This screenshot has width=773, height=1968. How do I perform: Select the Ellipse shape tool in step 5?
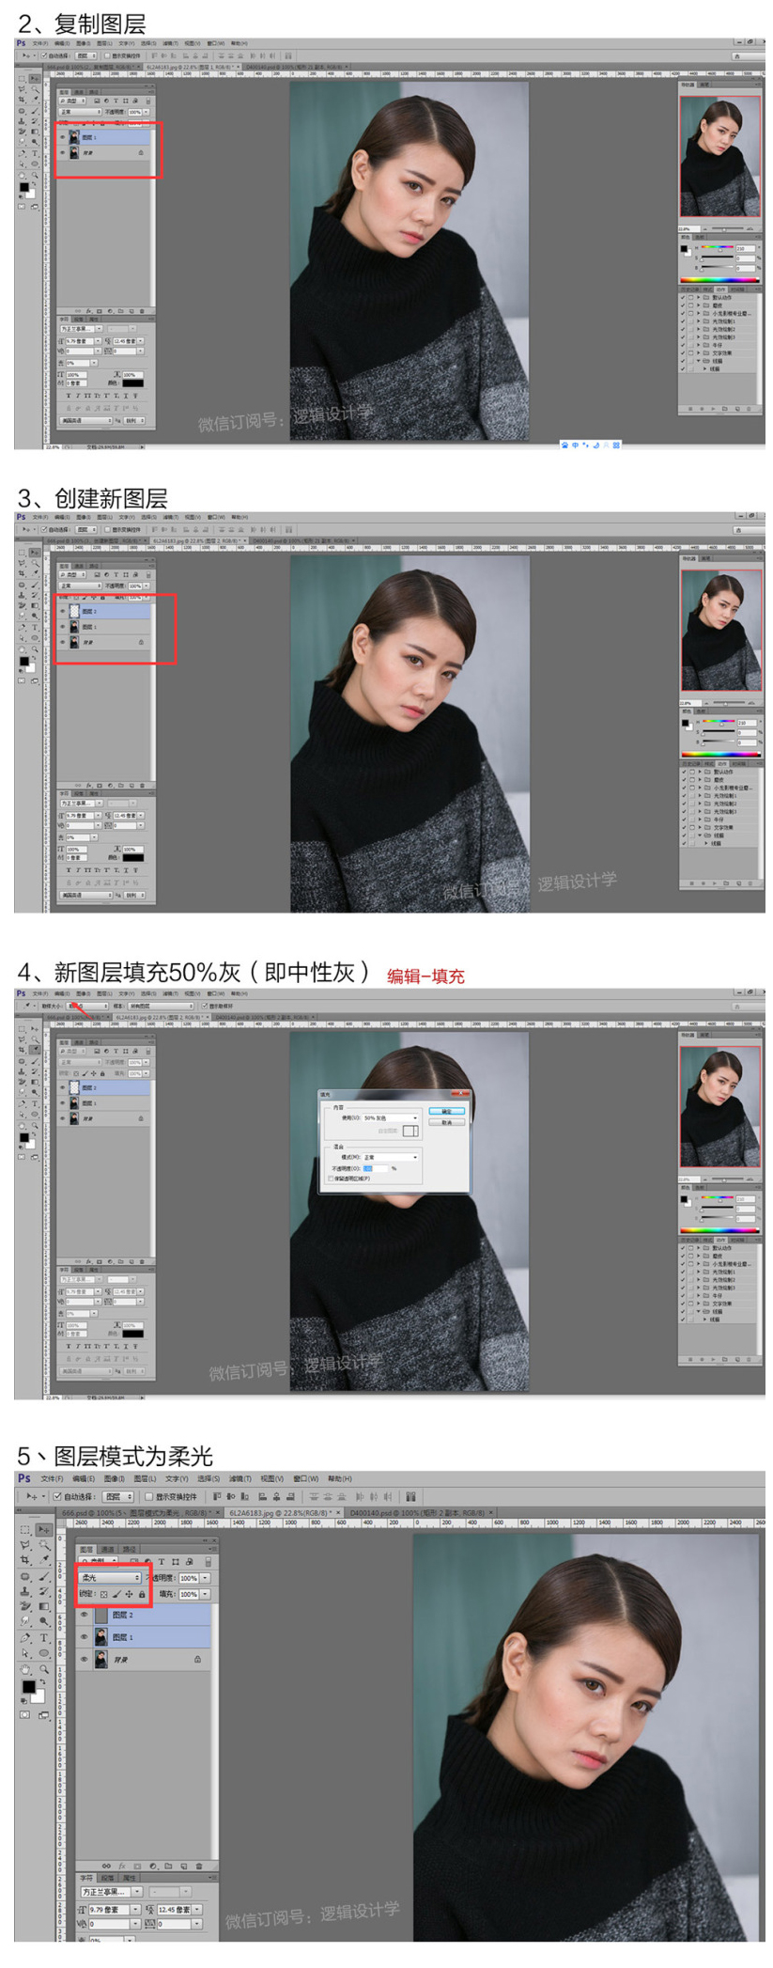[x=44, y=1653]
